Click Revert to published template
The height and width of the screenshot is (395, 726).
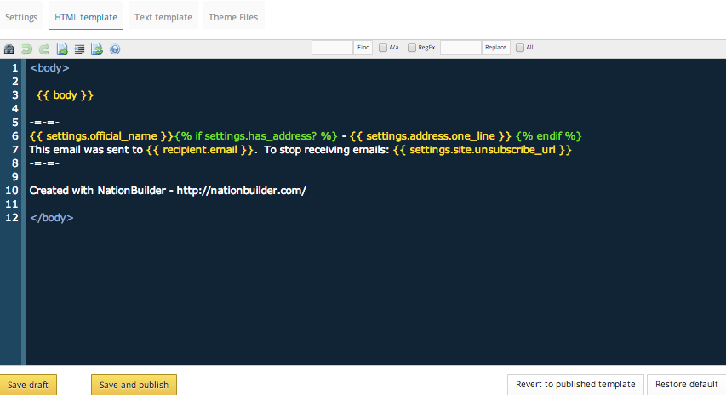[575, 384]
